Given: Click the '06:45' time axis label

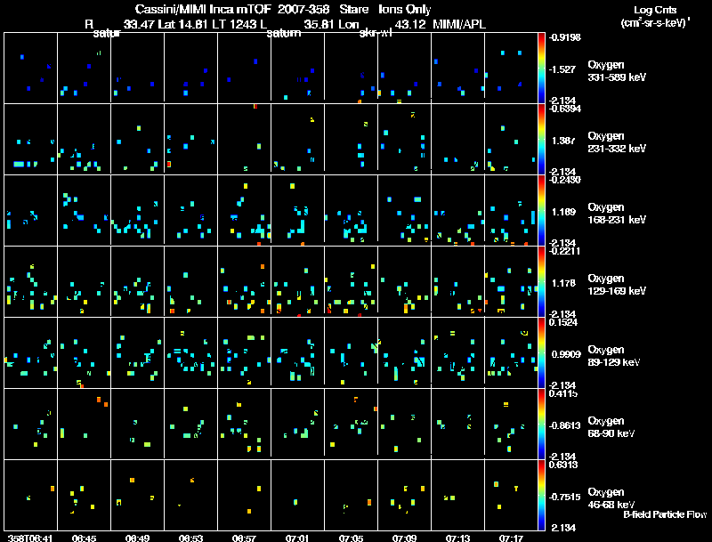Looking at the screenshot, I should [x=84, y=538].
